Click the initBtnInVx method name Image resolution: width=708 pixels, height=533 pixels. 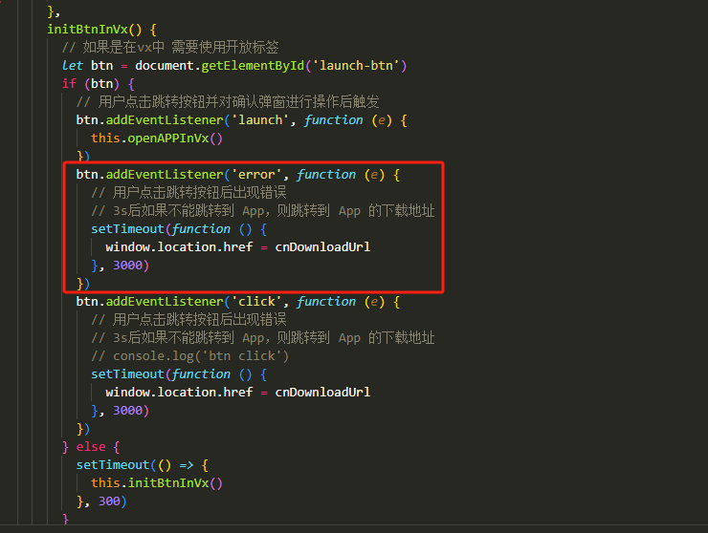[x=88, y=30]
